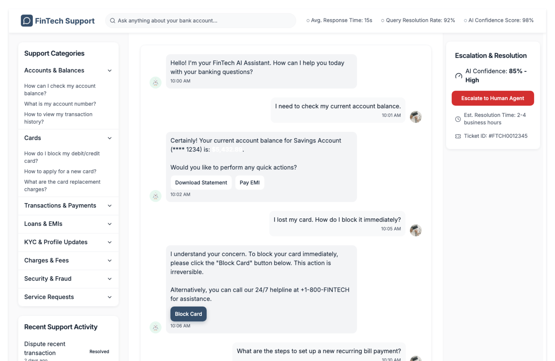Collapse the Cards category
555x361 pixels.
click(x=110, y=138)
